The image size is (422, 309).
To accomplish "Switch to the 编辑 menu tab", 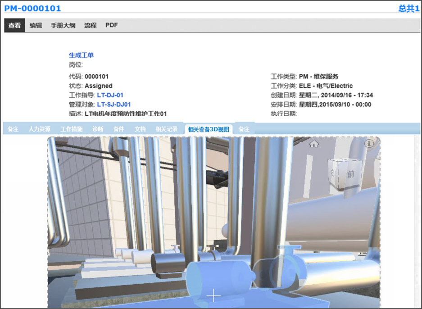I will (35, 25).
